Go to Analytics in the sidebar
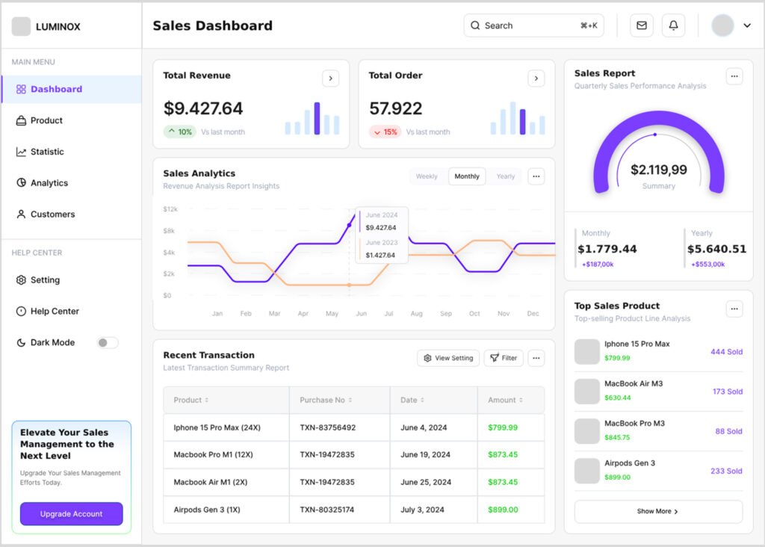 [49, 183]
